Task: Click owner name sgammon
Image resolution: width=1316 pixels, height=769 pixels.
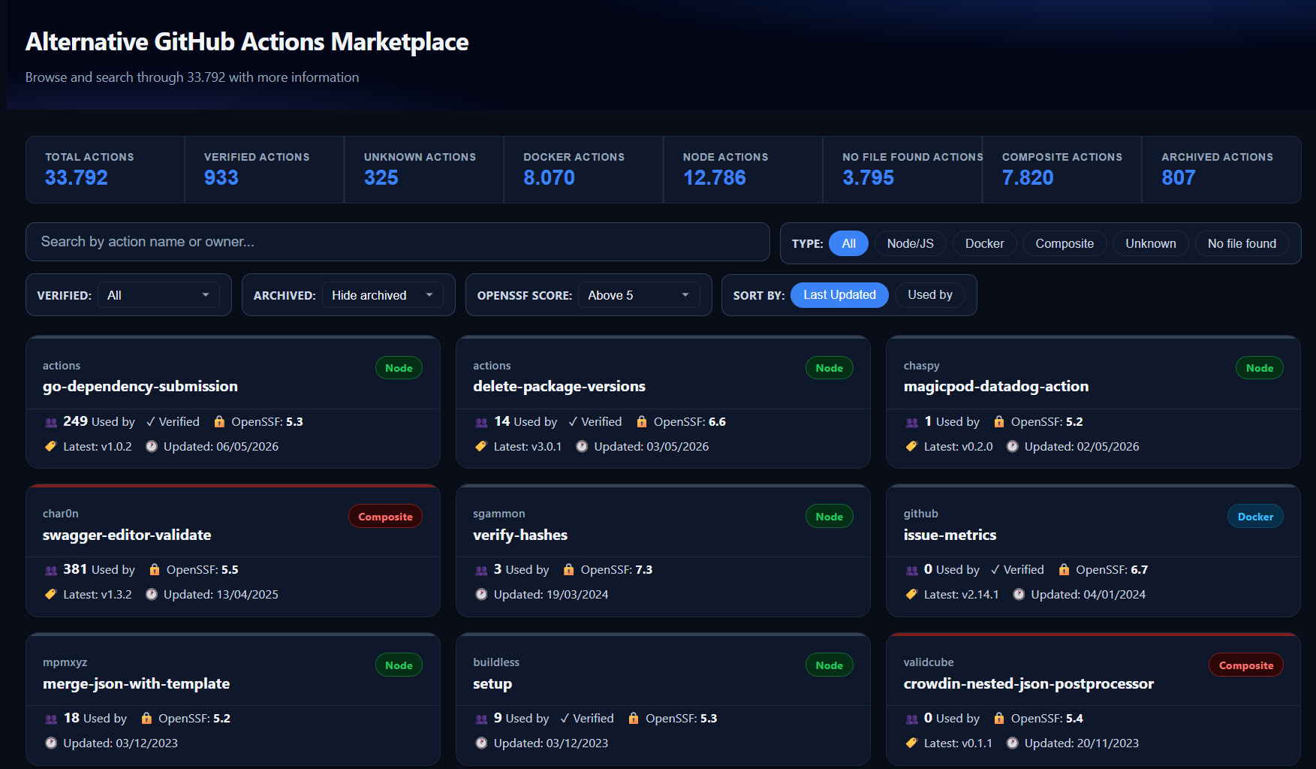Action: pyautogui.click(x=499, y=514)
